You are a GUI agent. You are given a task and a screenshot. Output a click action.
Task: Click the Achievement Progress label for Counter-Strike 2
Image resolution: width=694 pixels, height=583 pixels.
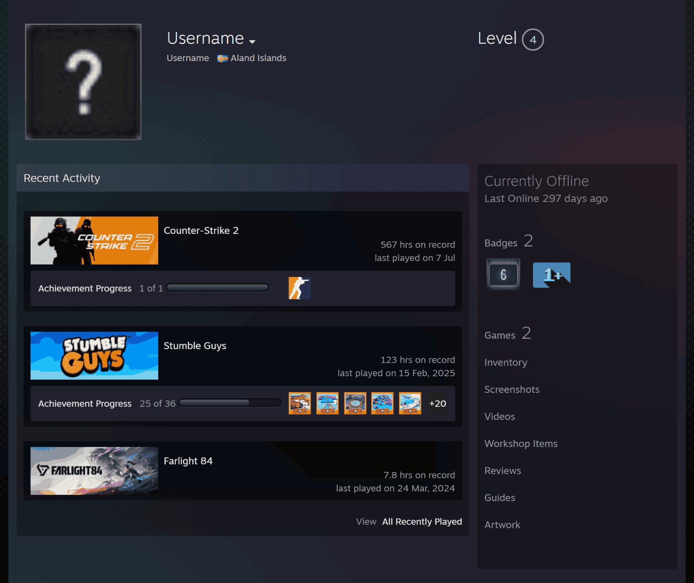pos(85,288)
